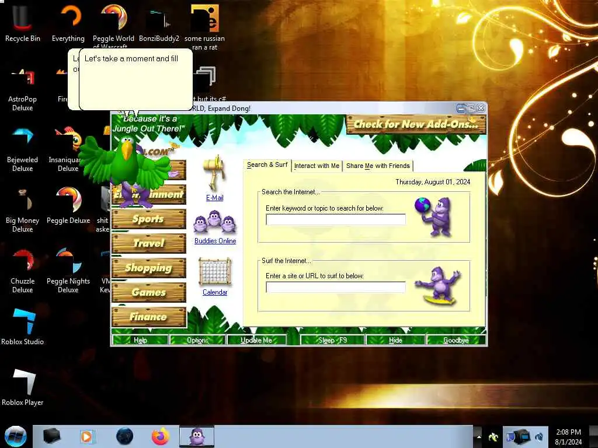Click Bonzi holding the globe image
The image size is (598, 448).
[434, 216]
